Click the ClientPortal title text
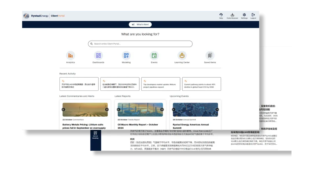 (x=58, y=16)
